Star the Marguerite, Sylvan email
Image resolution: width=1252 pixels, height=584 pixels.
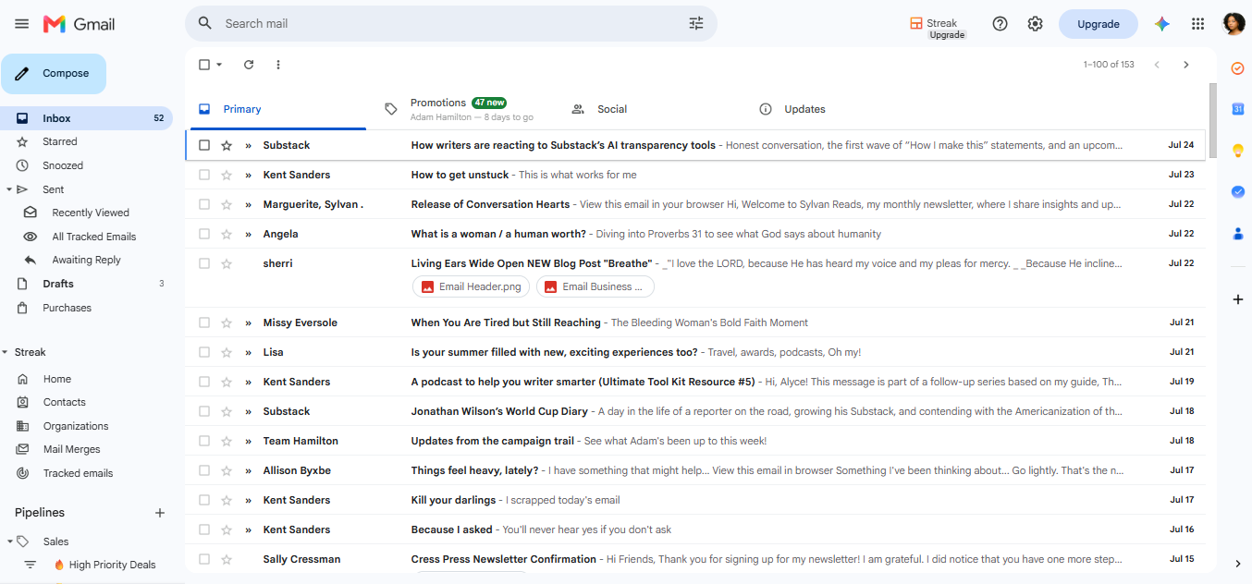(x=227, y=204)
